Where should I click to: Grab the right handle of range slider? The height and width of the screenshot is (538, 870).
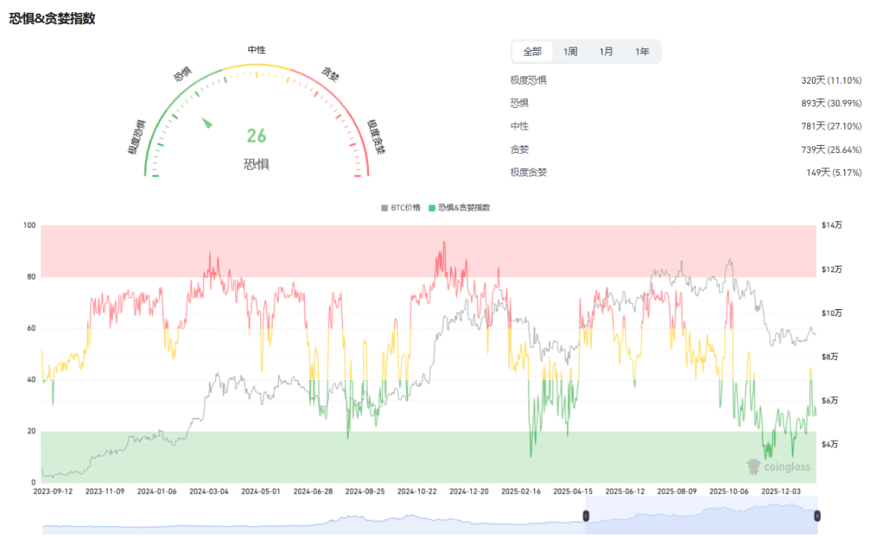(817, 515)
